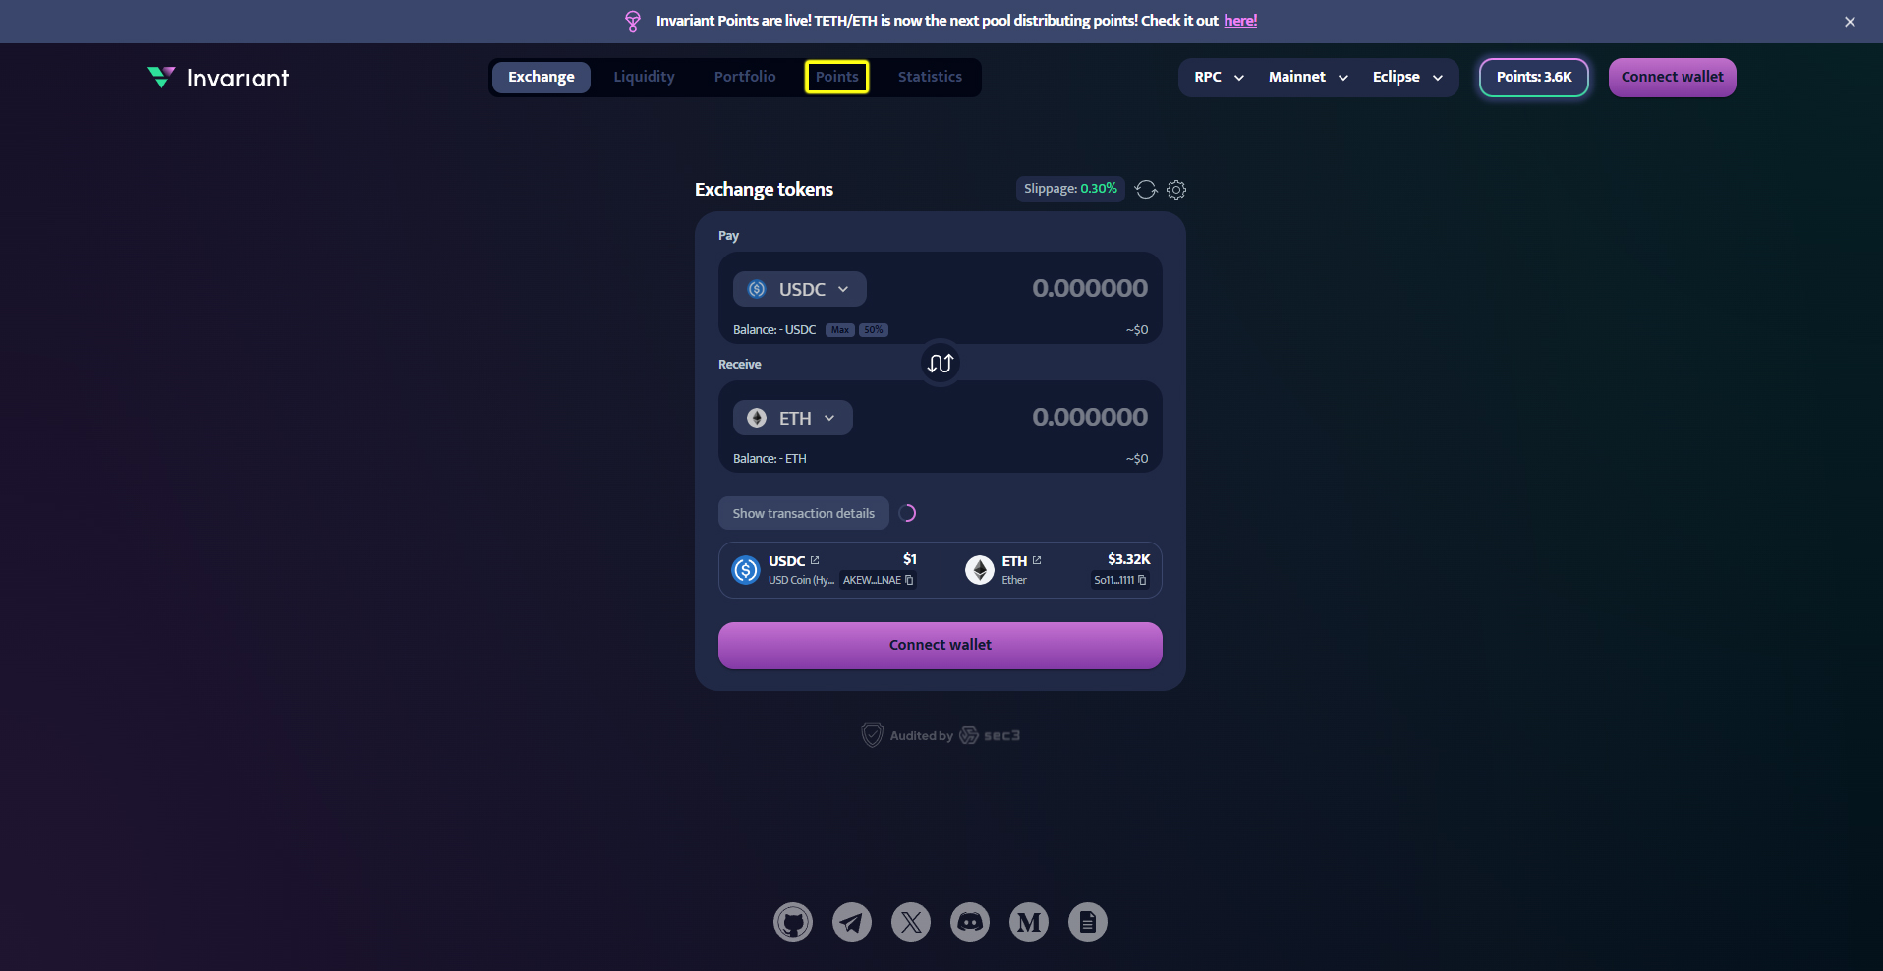Open swap settings gear icon
This screenshot has height=971, width=1883.
[1176, 189]
